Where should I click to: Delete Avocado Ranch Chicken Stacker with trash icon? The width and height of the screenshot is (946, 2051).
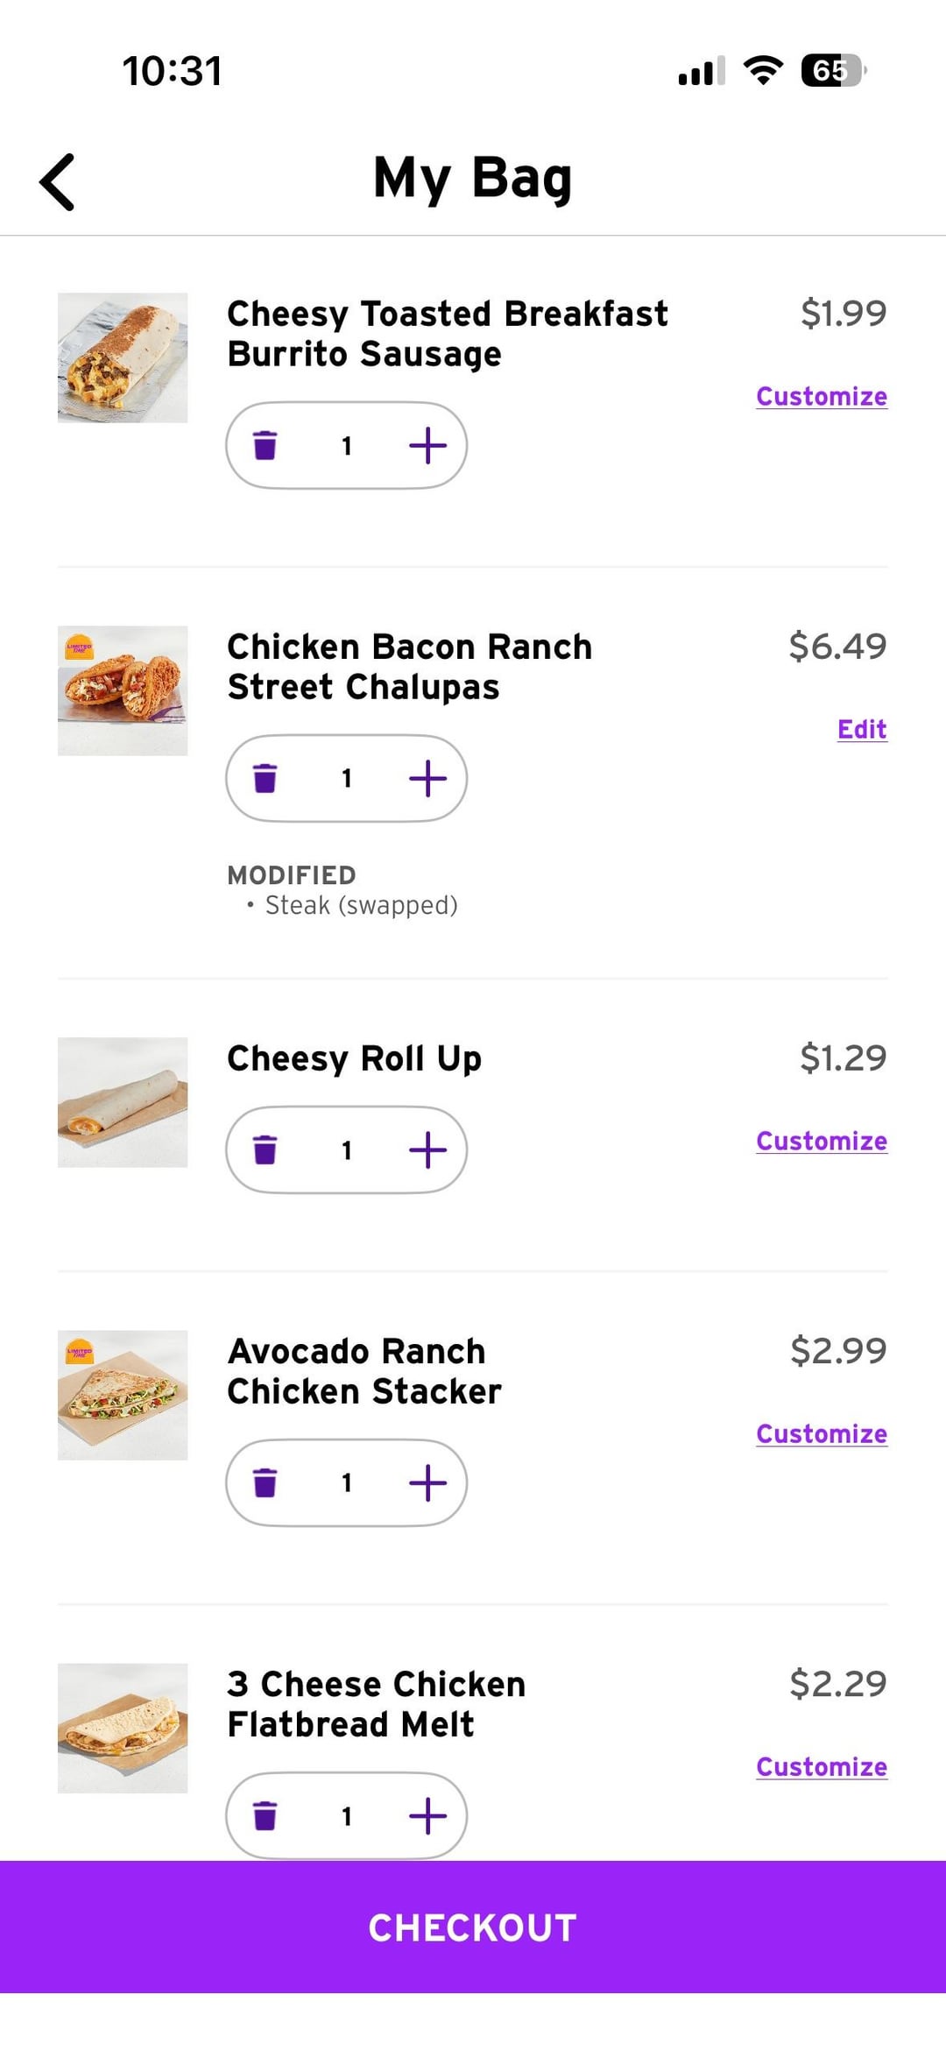coord(265,1482)
